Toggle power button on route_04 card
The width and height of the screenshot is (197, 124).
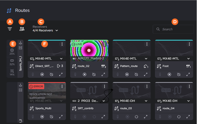(179, 117)
